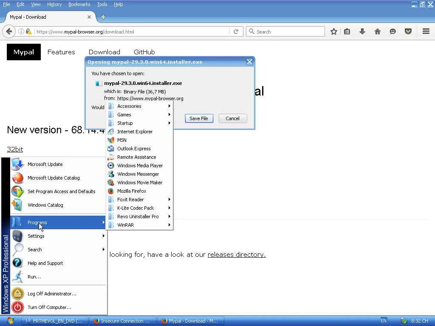The width and height of the screenshot is (435, 326).
Task: Launch Internet Explorer from Programs menu
Action: [139, 132]
